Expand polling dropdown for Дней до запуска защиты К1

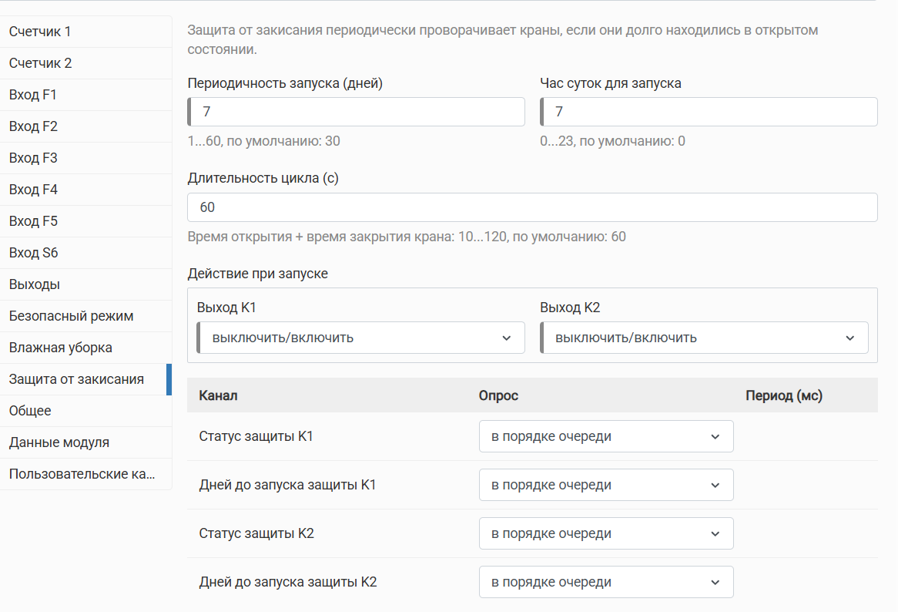click(x=606, y=485)
